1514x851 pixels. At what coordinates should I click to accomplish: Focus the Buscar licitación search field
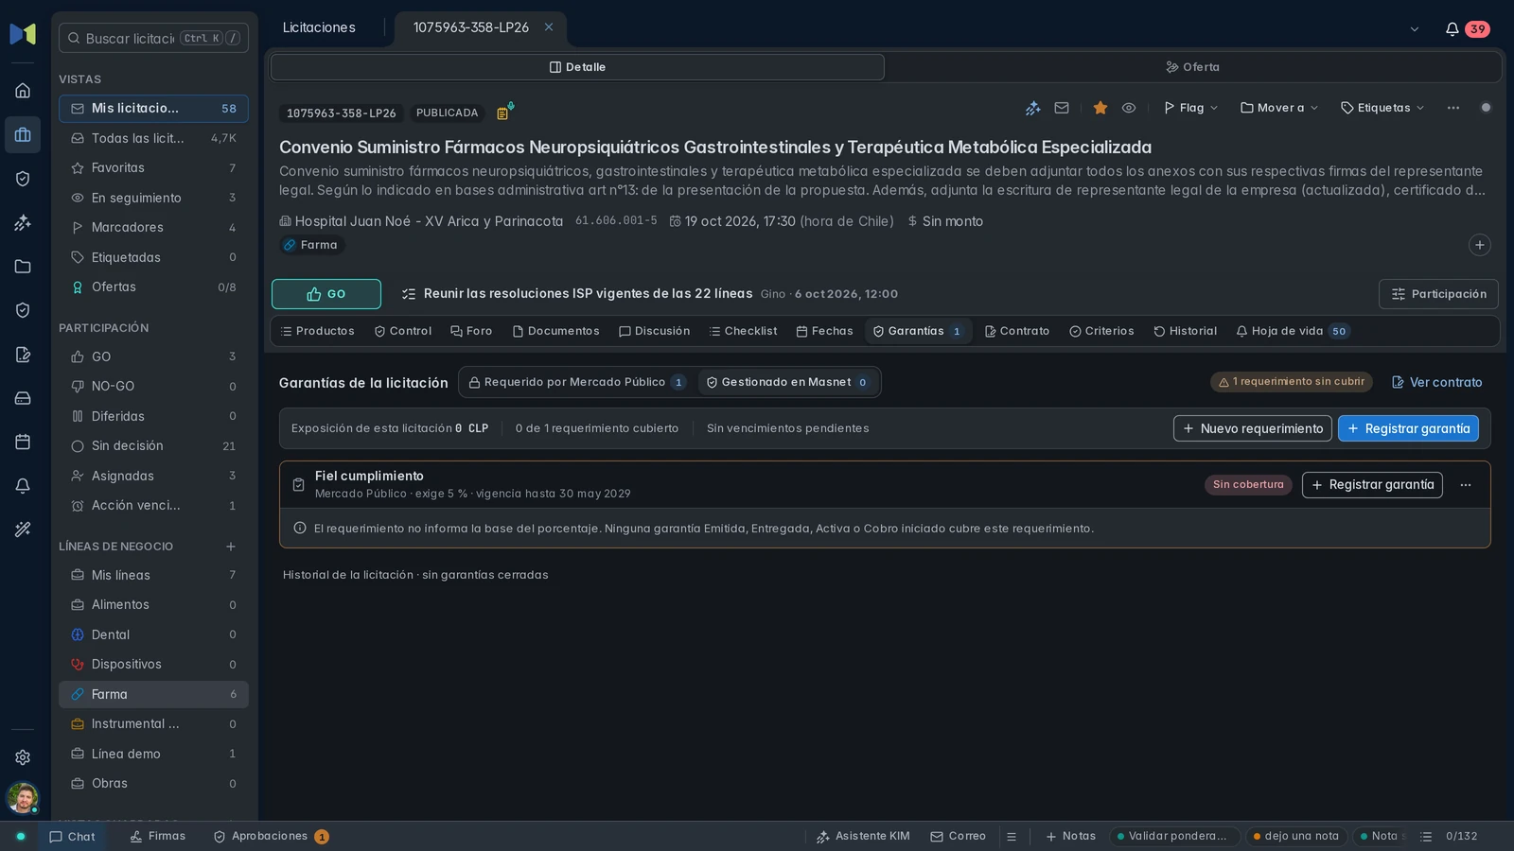153,38
